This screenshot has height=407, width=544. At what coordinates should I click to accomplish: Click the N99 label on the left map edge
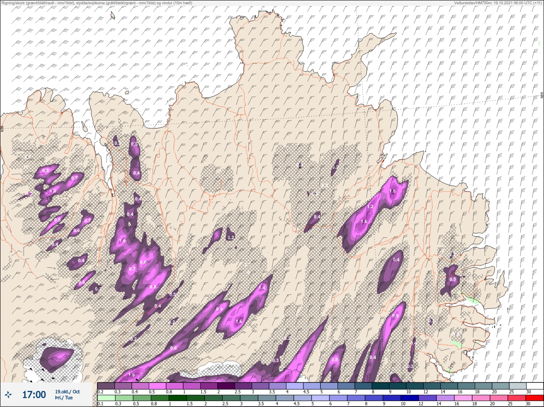2,128
